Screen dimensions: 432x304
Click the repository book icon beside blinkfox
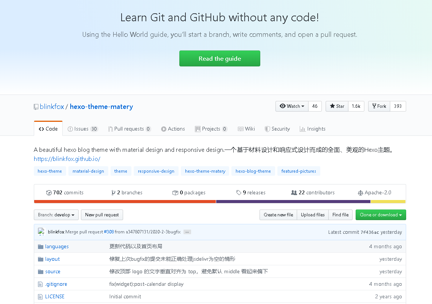coord(36,107)
